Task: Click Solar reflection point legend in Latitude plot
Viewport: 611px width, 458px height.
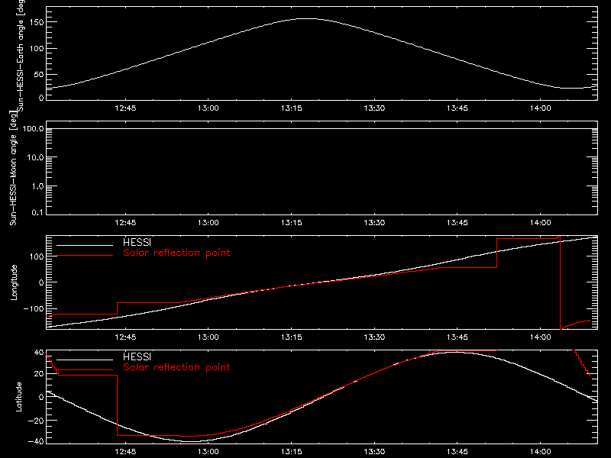Action: [x=176, y=367]
